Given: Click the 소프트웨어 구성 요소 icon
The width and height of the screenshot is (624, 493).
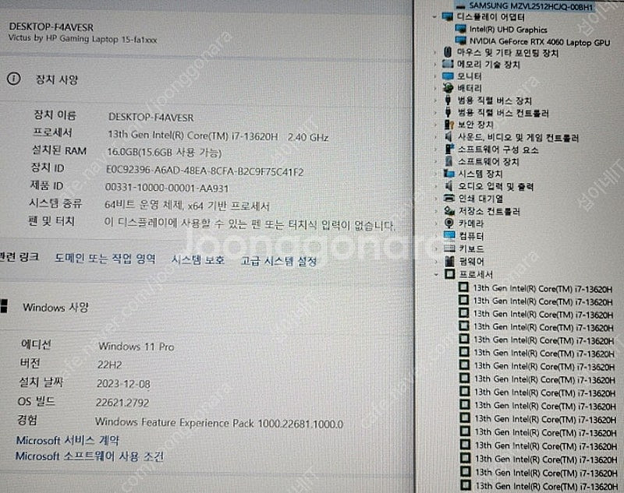Looking at the screenshot, I should (449, 149).
